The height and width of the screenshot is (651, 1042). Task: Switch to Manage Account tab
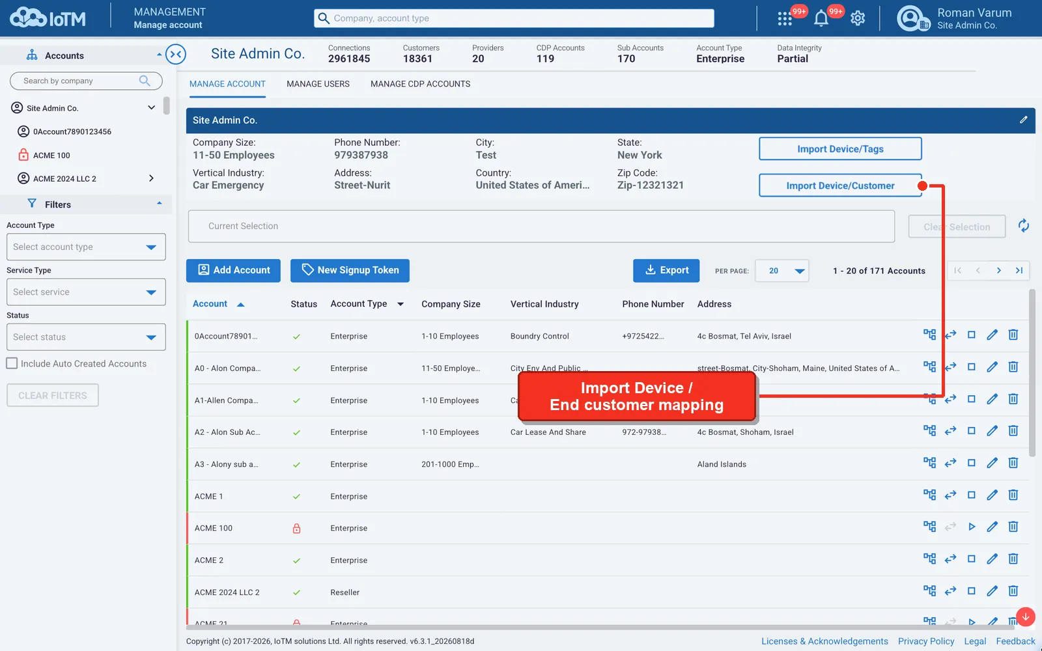pos(227,84)
